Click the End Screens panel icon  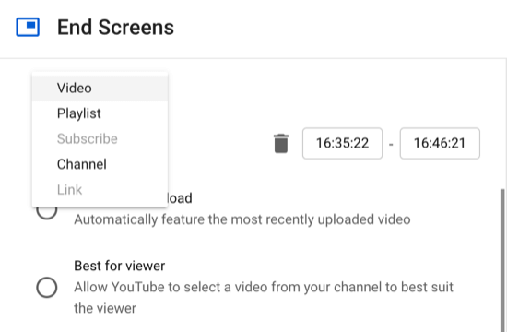click(x=28, y=27)
